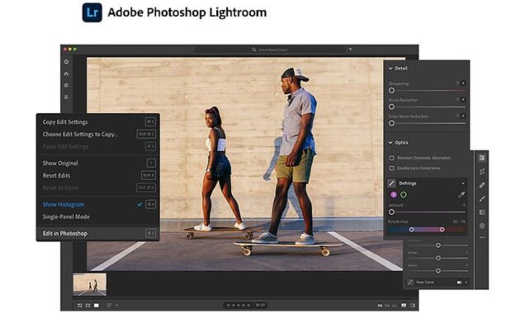The height and width of the screenshot is (314, 520).
Task: Click the Defringe tool icon
Action: 392,183
